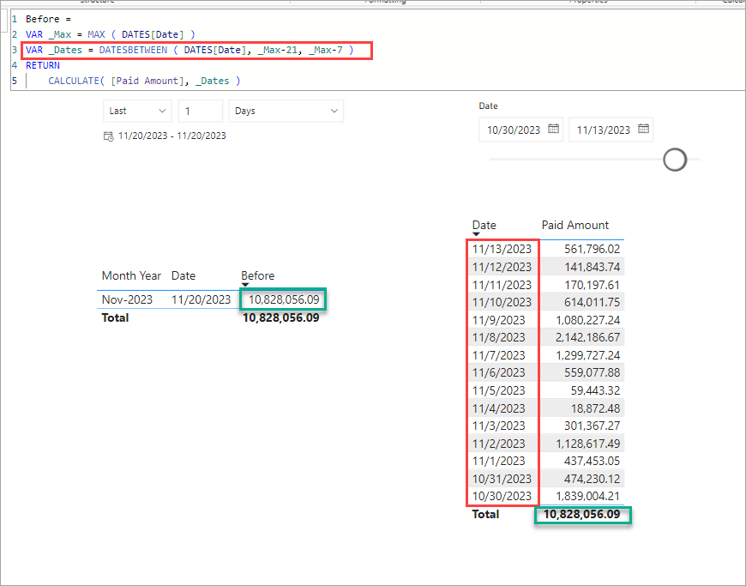The image size is (746, 586).
Task: Select the 11/2/2023 row date
Action: [498, 444]
